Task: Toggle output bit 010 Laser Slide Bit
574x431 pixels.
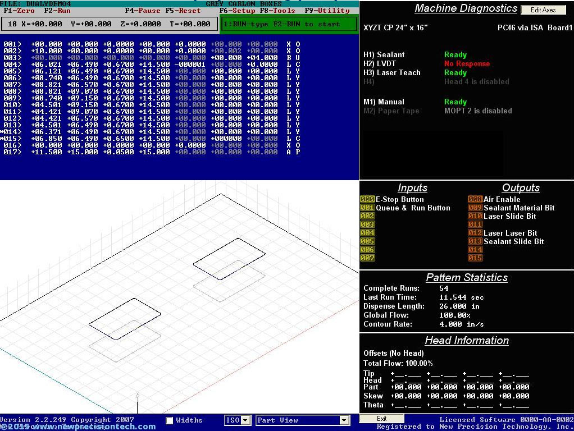Action: (475, 216)
